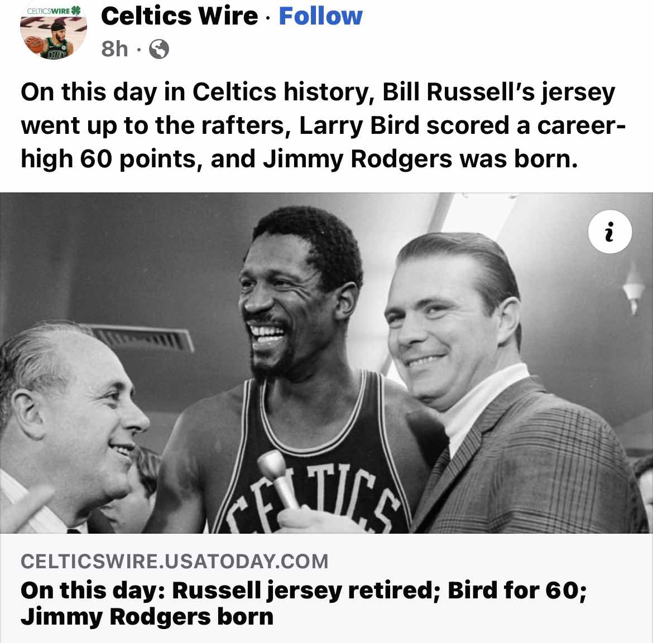Viewport: 653px width, 643px height.
Task: Click the Celtics Wire page name
Action: click(x=180, y=16)
